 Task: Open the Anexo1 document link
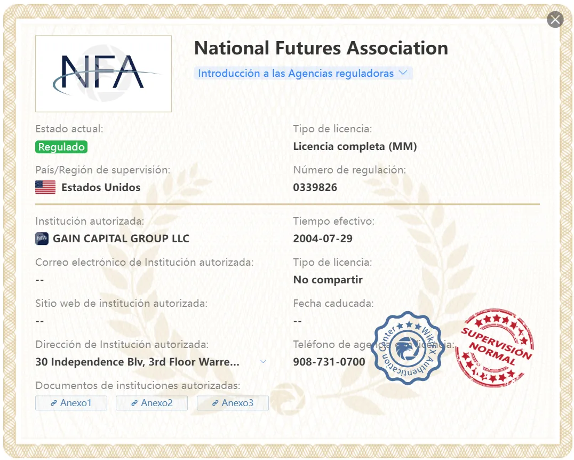coord(71,403)
